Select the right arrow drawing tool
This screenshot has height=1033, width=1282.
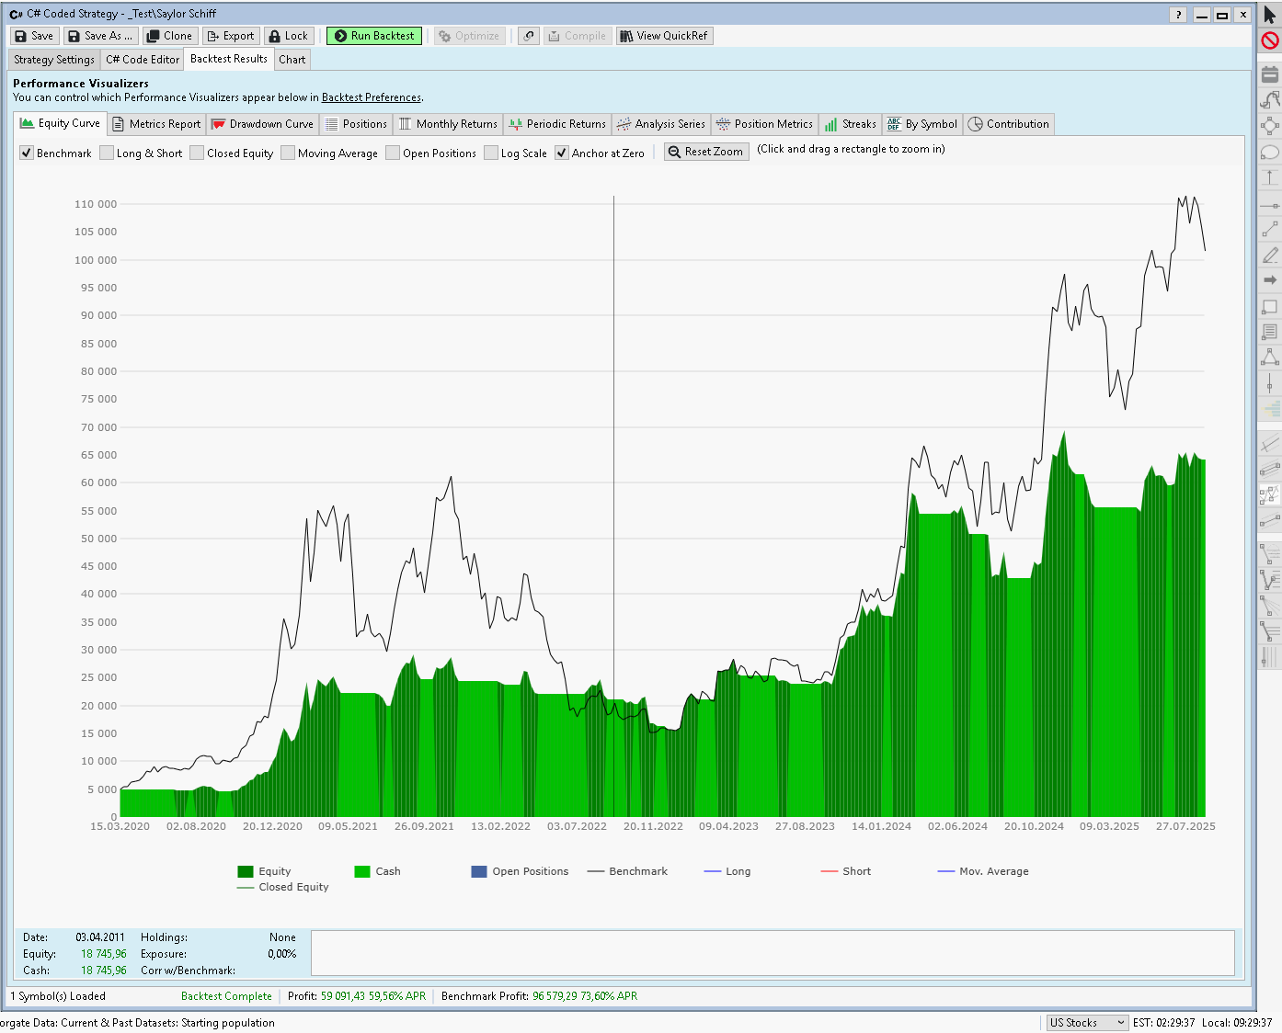click(x=1270, y=280)
